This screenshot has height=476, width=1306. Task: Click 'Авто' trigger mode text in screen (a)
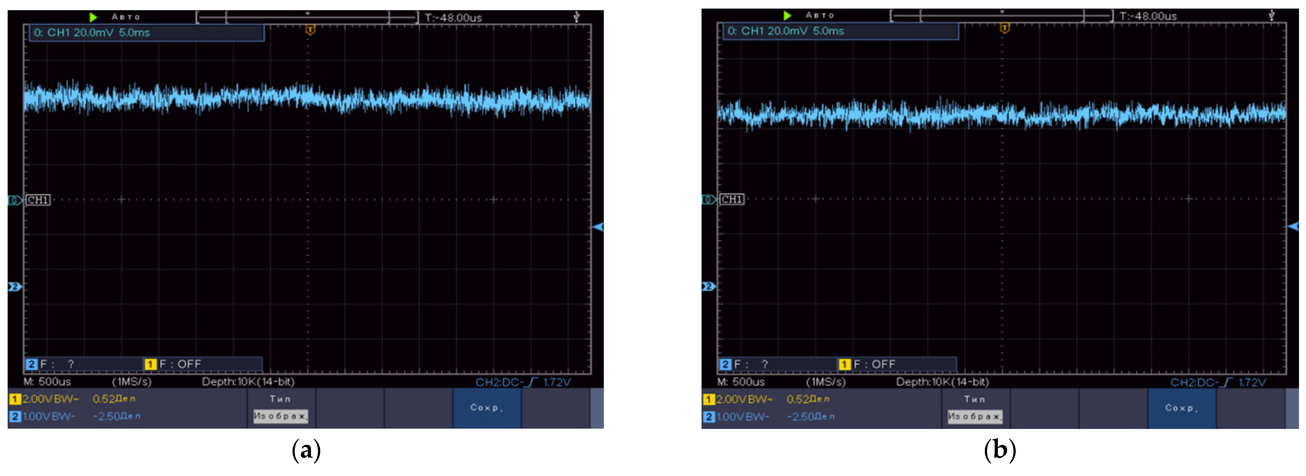(x=126, y=17)
